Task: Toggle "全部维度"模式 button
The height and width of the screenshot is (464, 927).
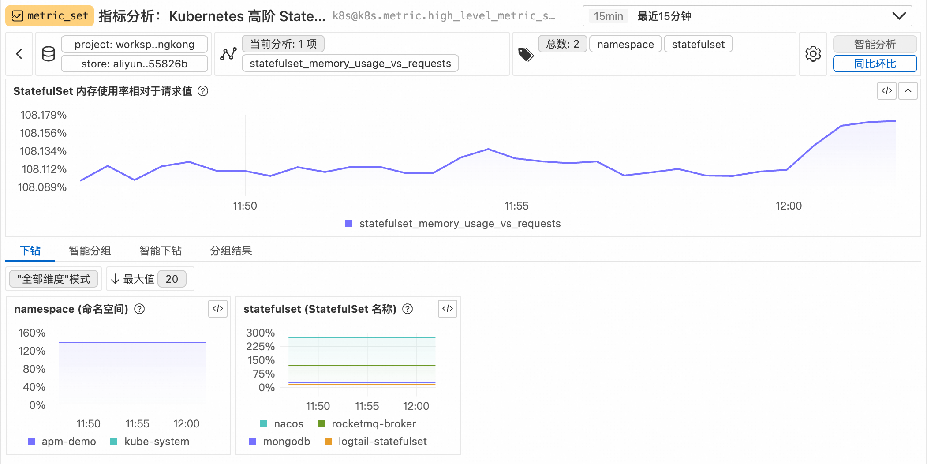Action: point(54,279)
